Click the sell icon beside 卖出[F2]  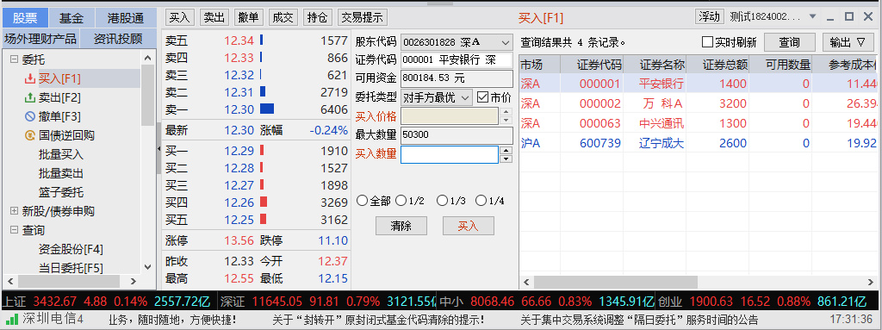(30, 98)
